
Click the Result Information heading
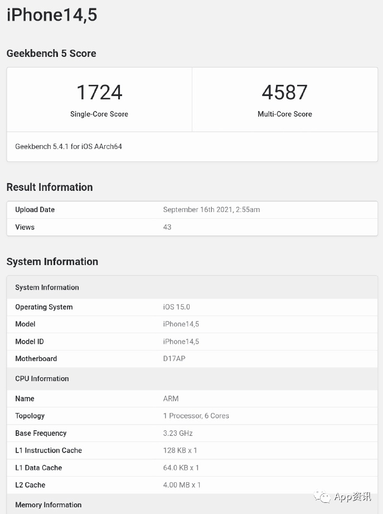point(50,188)
